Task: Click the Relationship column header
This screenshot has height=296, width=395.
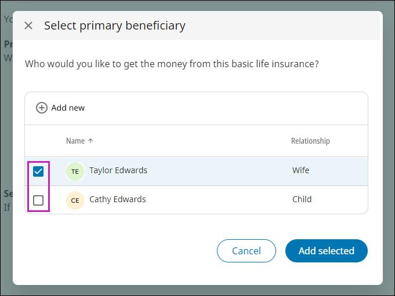Action: 310,141
